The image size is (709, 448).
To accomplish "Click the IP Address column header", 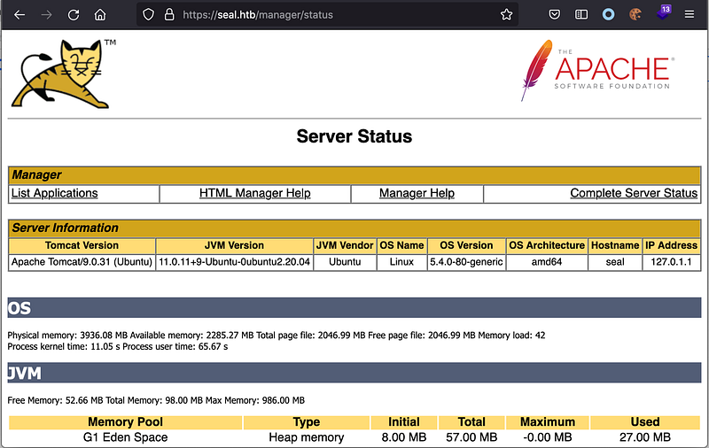I will 671,245.
